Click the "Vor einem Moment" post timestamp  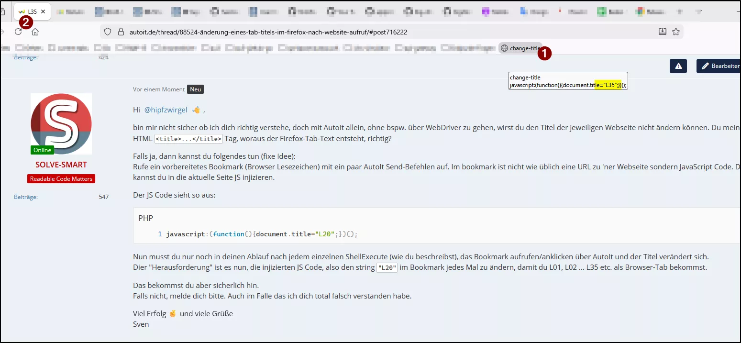click(x=159, y=89)
